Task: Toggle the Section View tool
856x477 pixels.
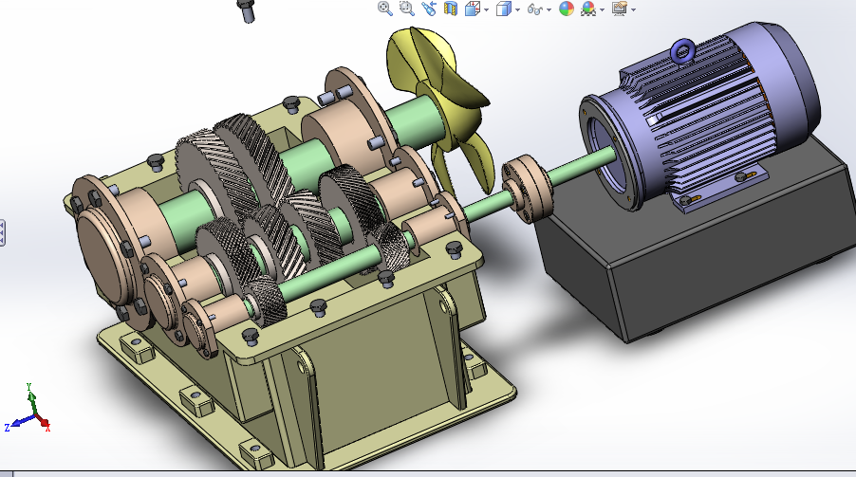Action: (x=451, y=9)
